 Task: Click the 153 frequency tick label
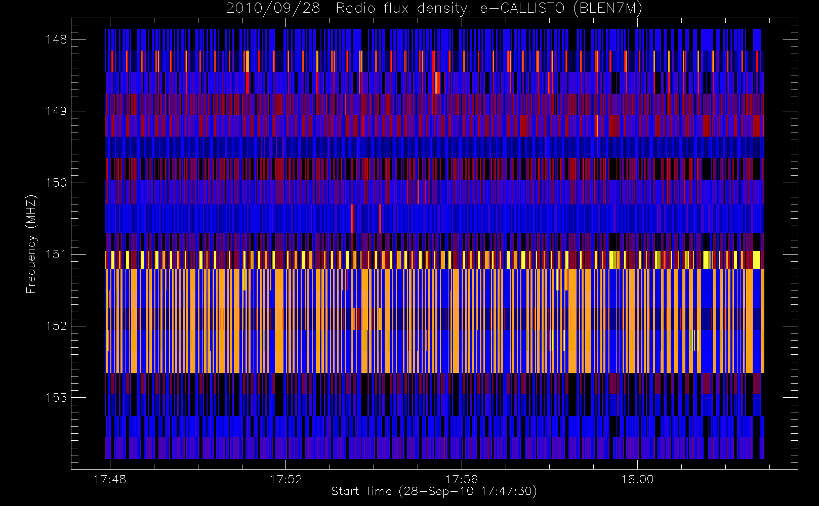coord(56,397)
